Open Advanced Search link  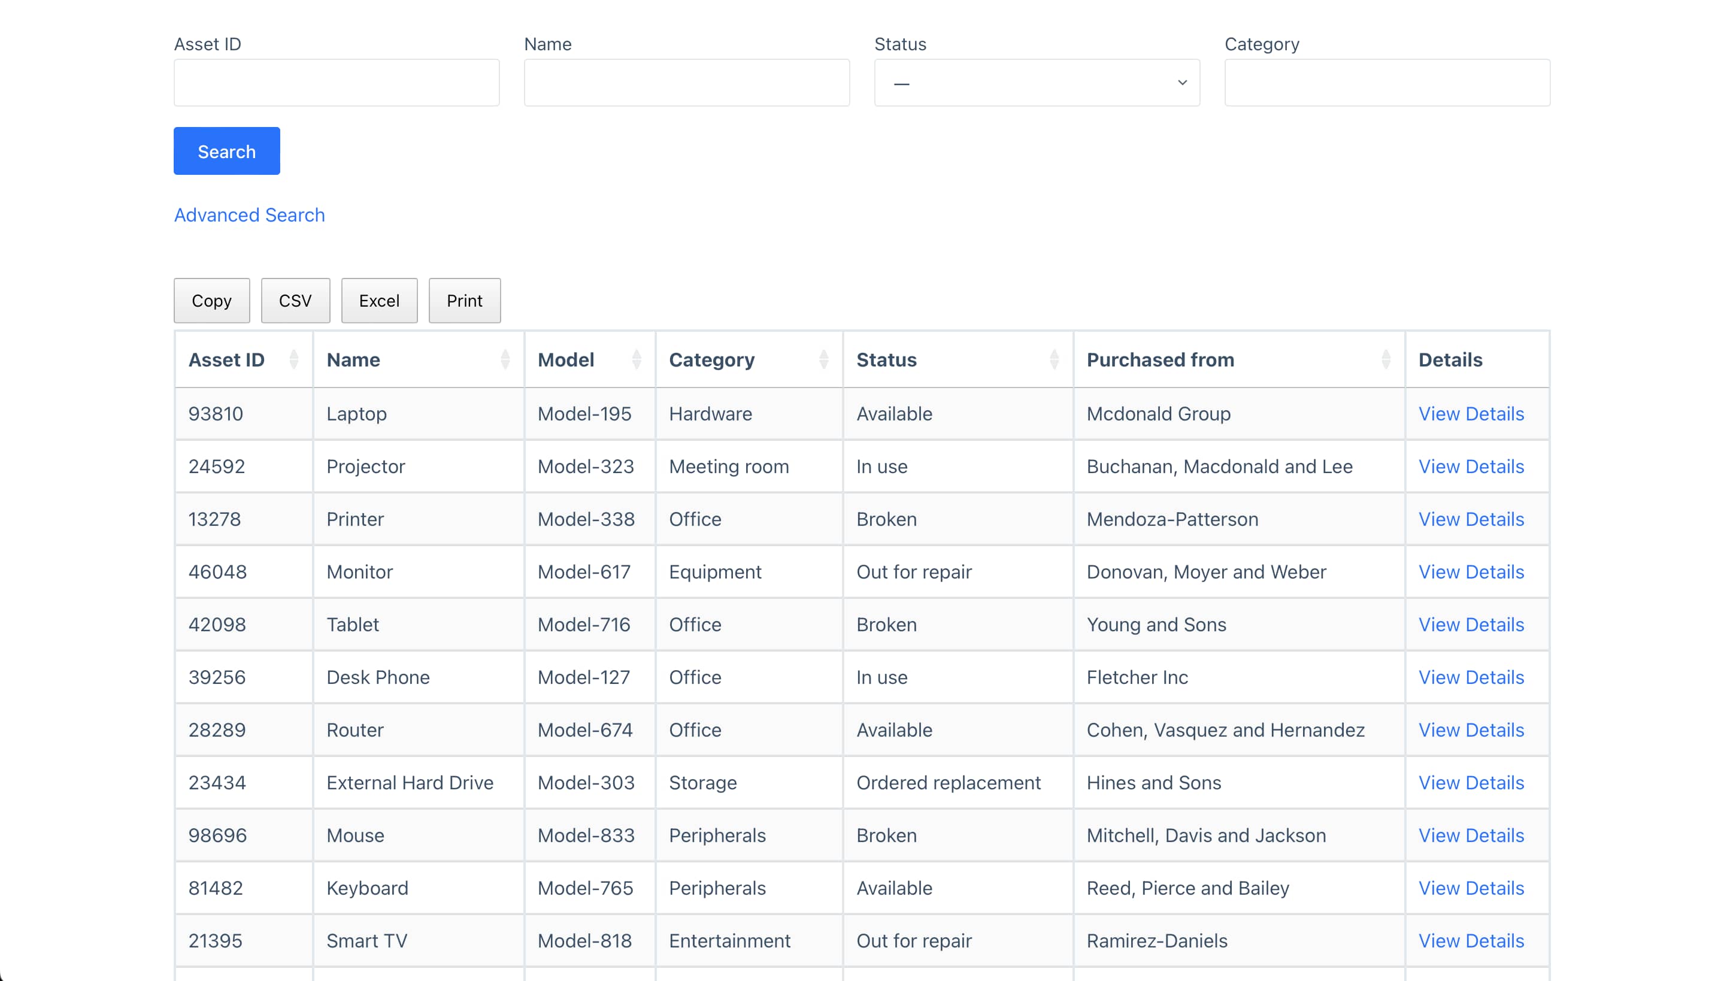[249, 215]
